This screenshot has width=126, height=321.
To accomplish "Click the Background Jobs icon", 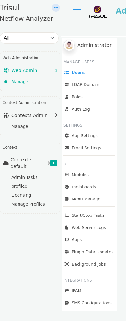I will 67,264.
